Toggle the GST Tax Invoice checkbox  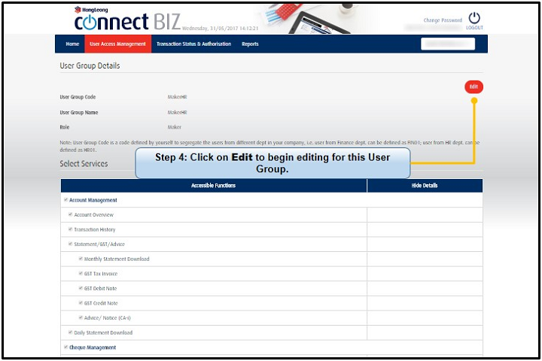(81, 274)
